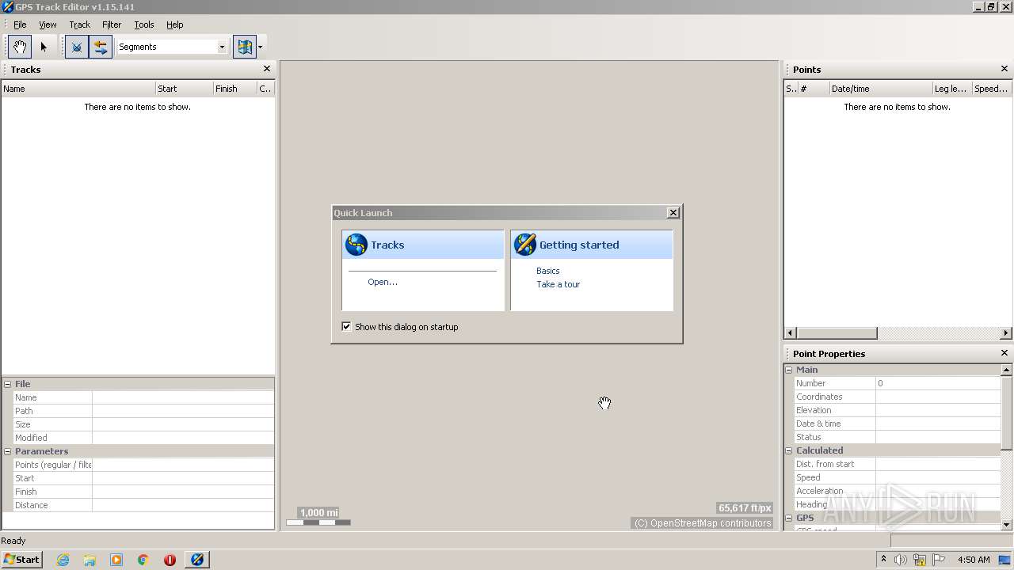1014x570 pixels.
Task: Open the Tools menu
Action: point(144,25)
